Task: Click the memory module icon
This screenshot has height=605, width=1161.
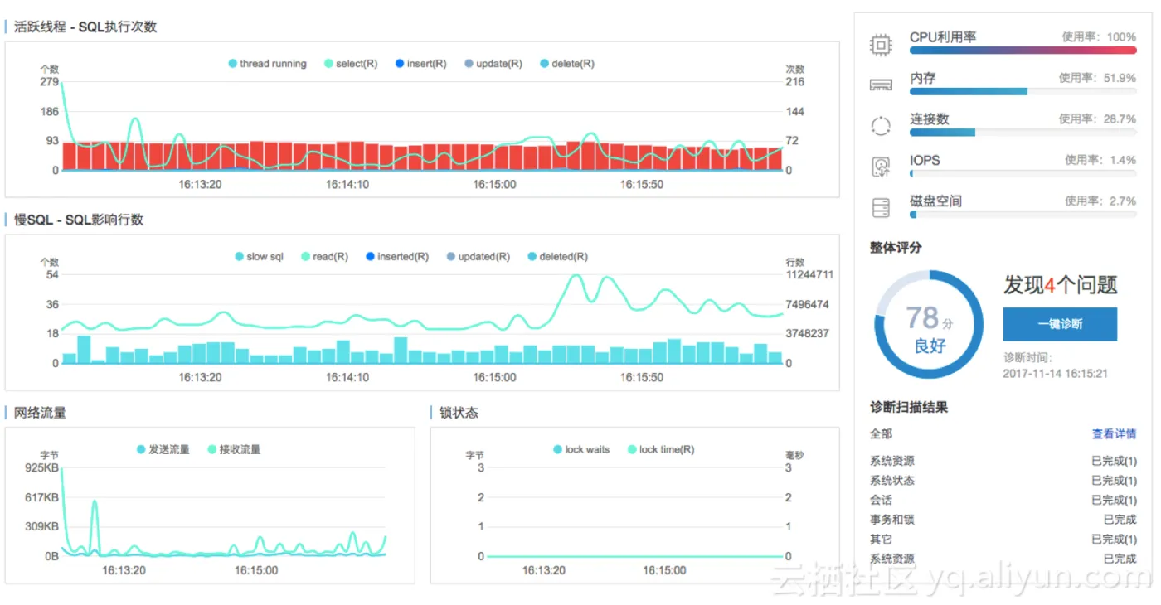Action: click(881, 85)
